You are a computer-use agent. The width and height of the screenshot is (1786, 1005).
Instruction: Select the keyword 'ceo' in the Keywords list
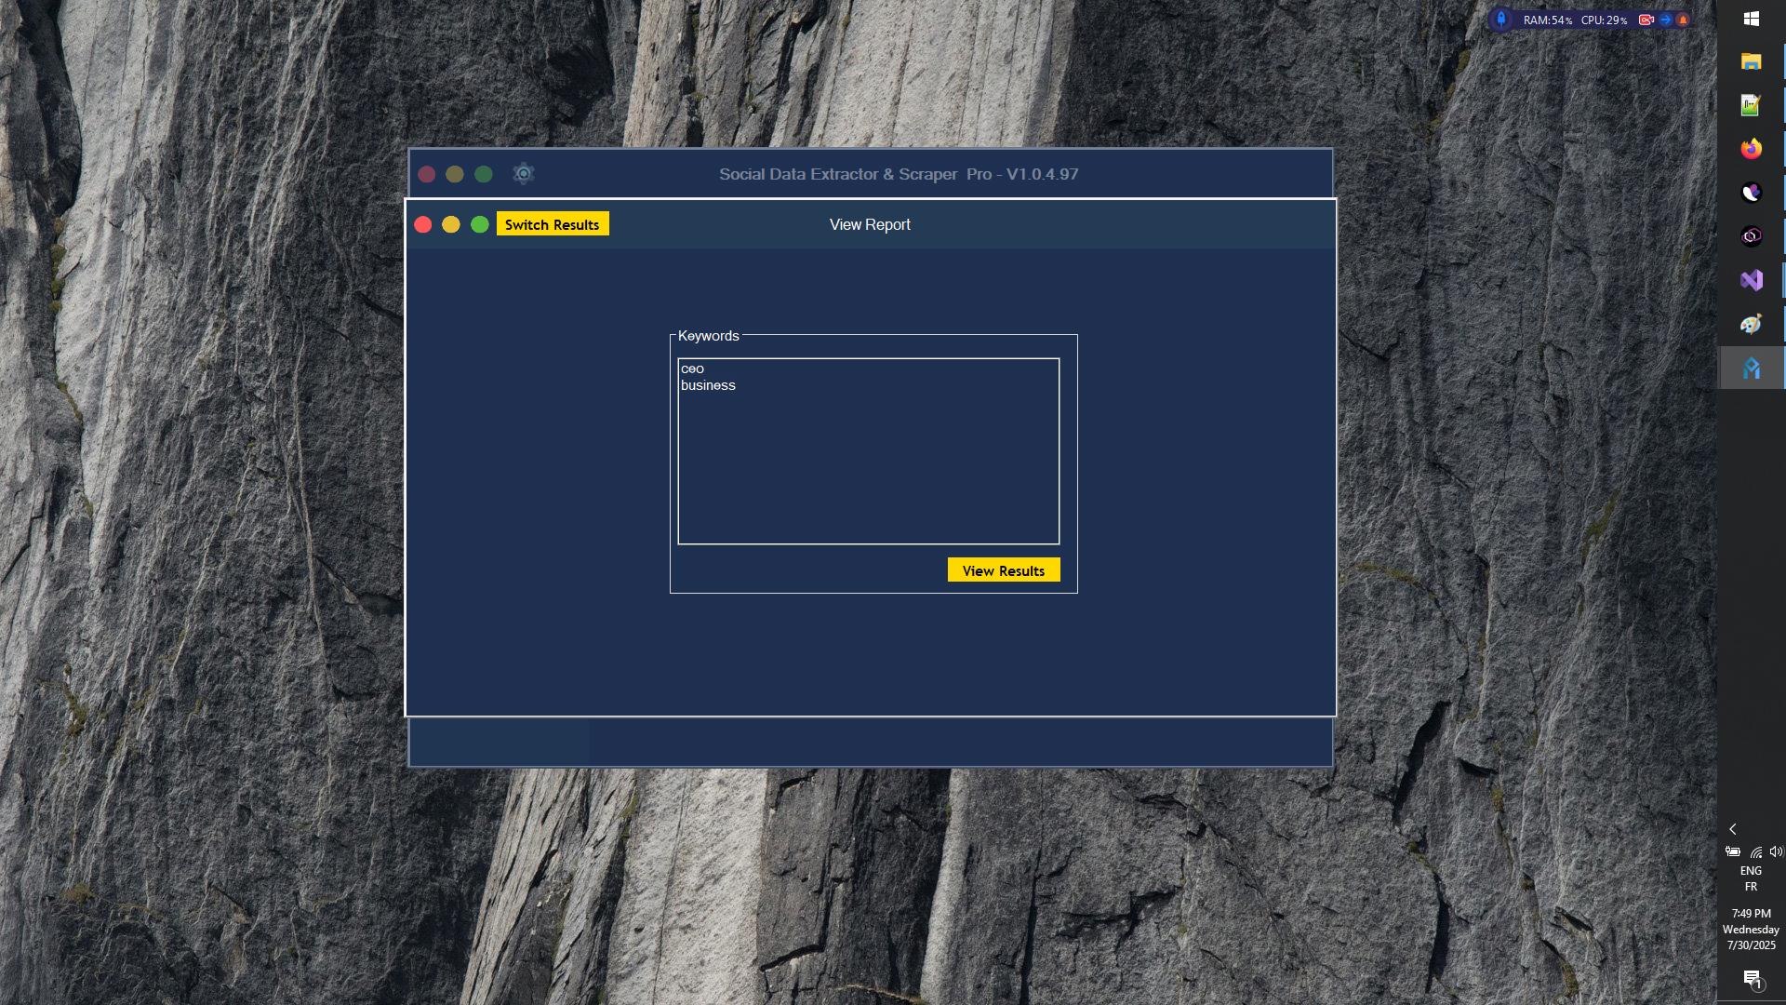693,368
